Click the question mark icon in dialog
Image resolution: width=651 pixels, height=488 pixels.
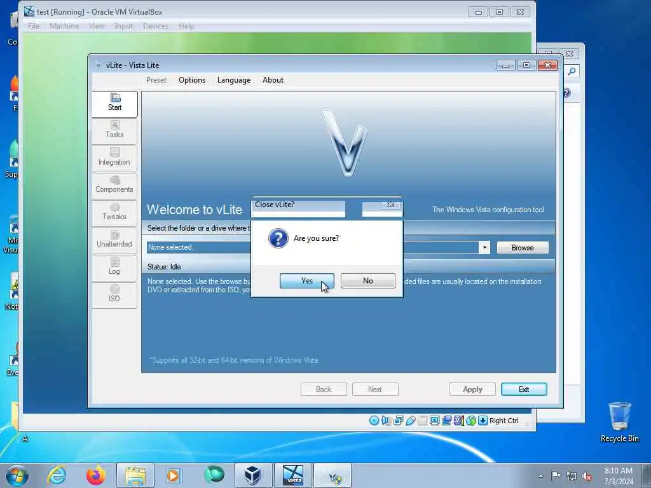pyautogui.click(x=278, y=239)
